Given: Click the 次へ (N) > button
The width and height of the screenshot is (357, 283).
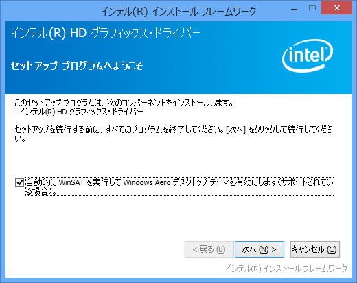Looking at the screenshot, I should (x=260, y=249).
